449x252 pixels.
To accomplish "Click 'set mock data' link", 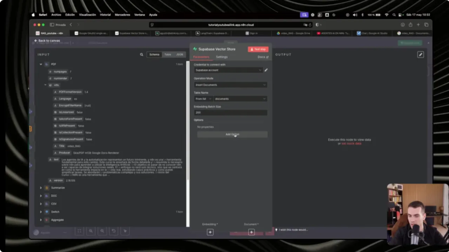I will [351, 143].
